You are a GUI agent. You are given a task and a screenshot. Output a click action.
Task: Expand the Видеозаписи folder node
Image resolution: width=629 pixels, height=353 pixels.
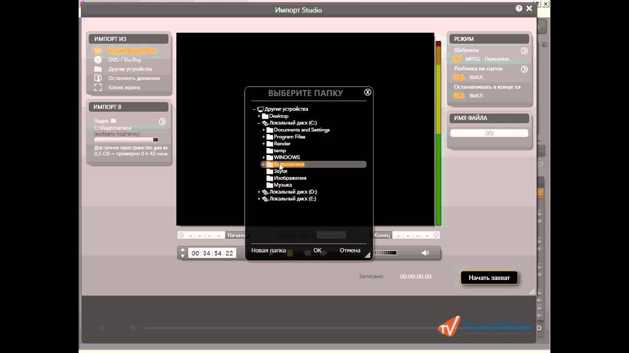pos(263,164)
